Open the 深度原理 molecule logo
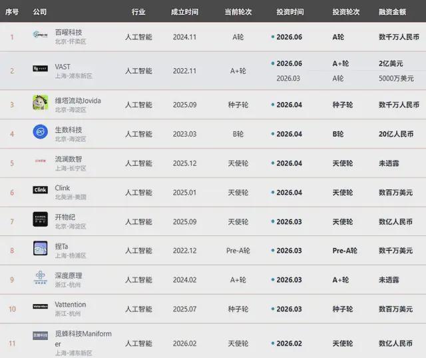The height and width of the screenshot is (358, 426). point(40,277)
